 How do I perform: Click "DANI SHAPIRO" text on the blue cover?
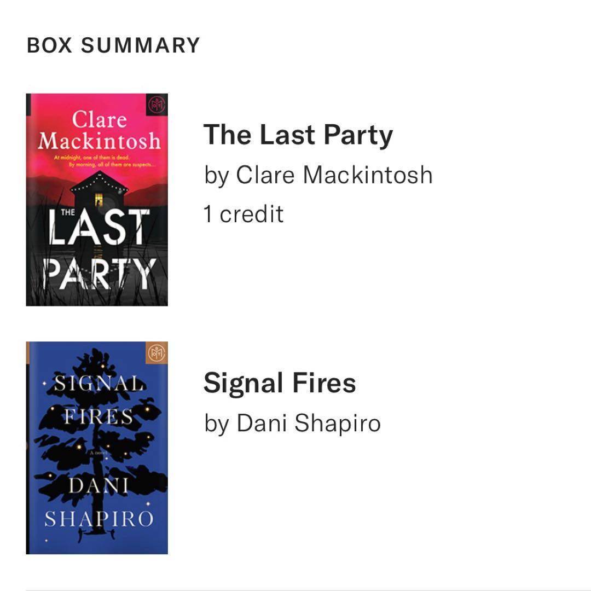tap(99, 502)
